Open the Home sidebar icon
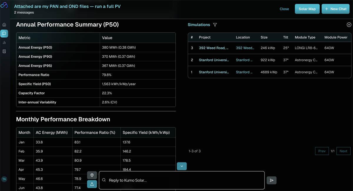This screenshot has height=191, width=353. (4, 25)
